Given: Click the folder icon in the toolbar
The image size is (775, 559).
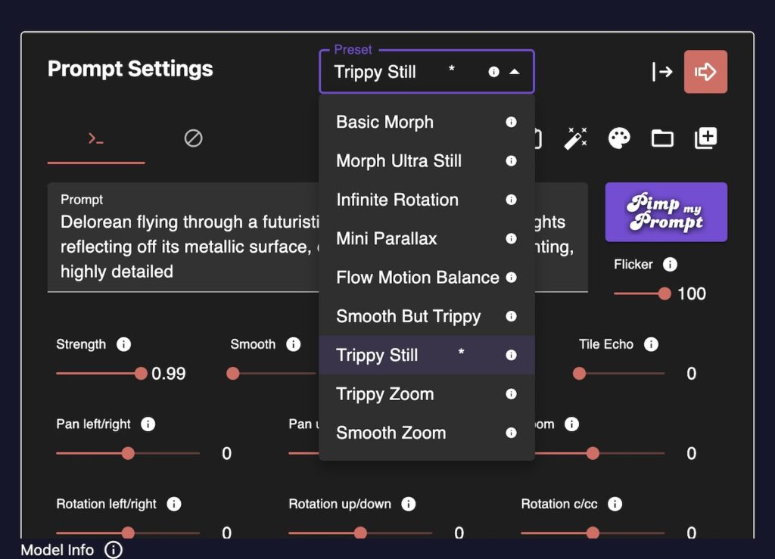Looking at the screenshot, I should pos(661,138).
